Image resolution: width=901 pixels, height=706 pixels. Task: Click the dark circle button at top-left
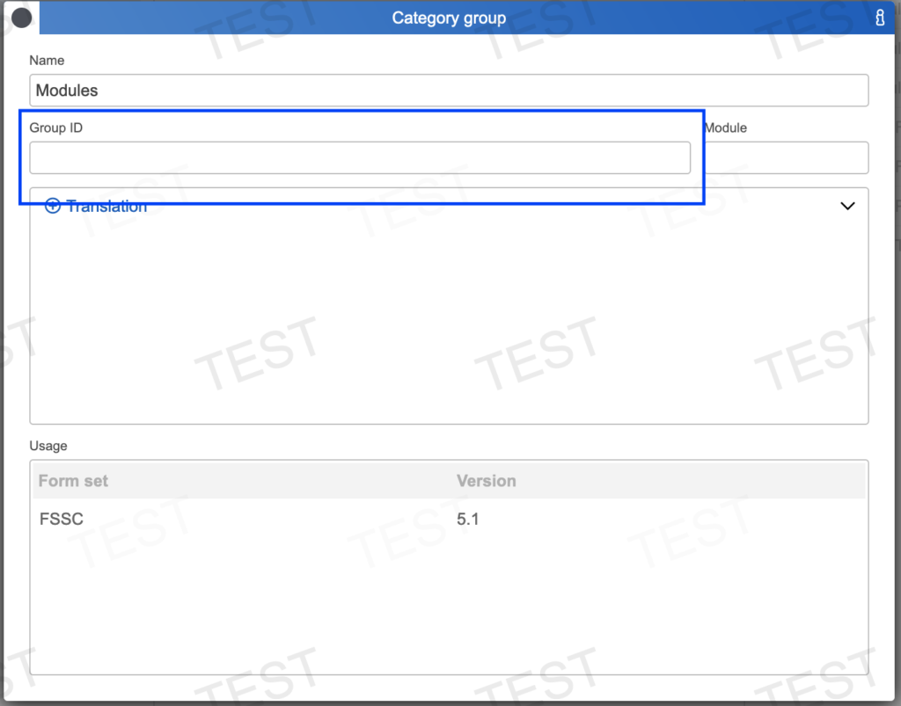coord(21,18)
